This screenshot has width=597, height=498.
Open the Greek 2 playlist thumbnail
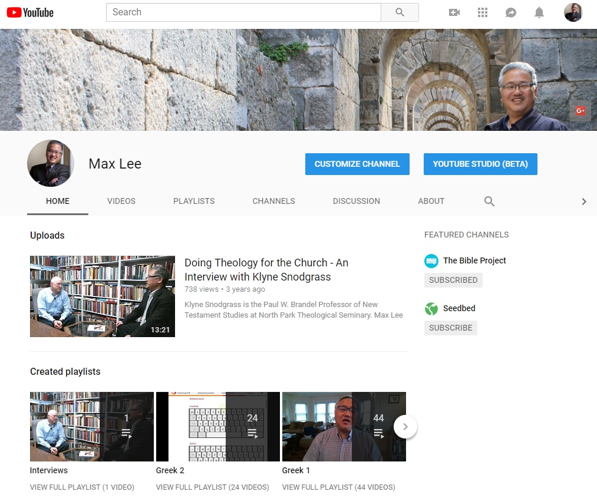tap(218, 427)
